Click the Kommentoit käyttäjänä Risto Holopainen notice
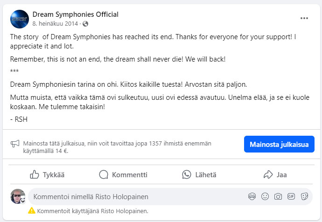Image resolution: width=322 pixels, height=222 pixels. tap(93, 211)
